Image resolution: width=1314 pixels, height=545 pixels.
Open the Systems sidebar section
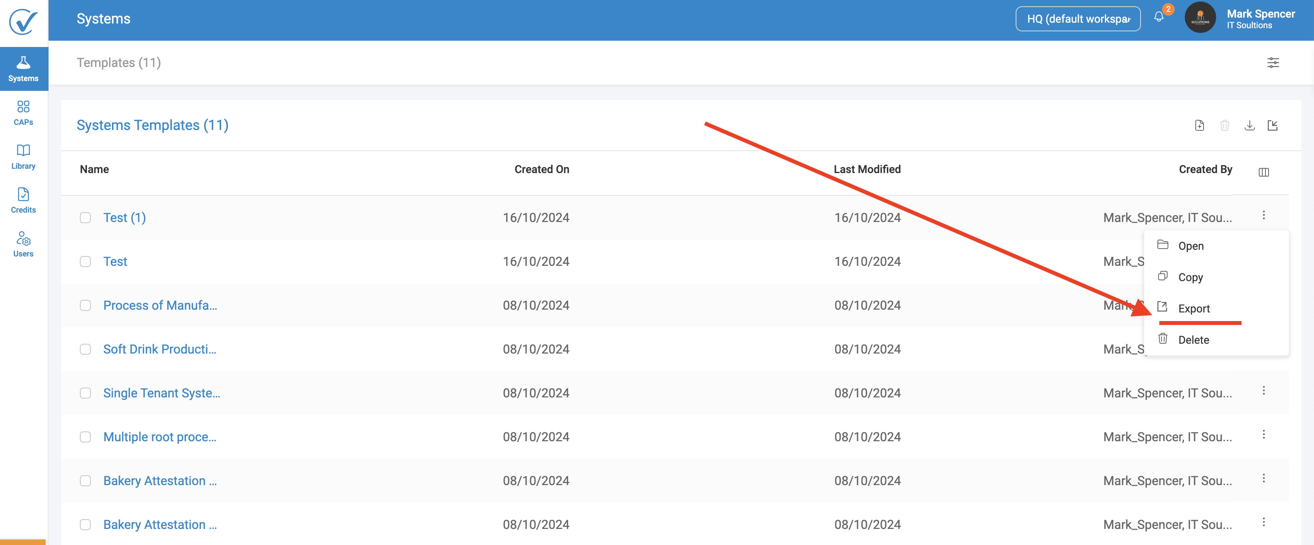coord(23,69)
